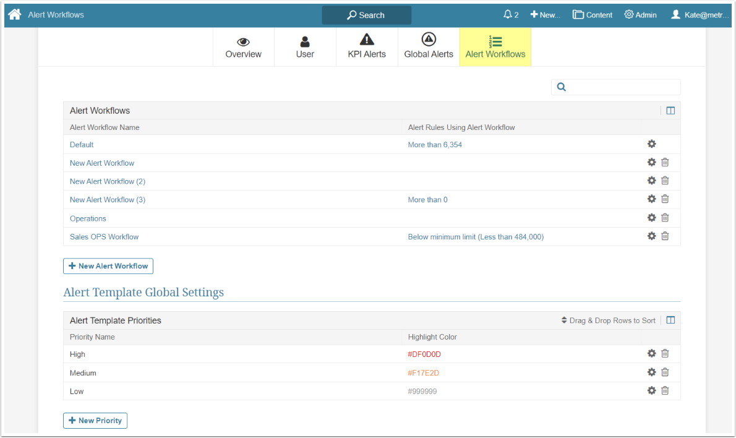Open gear settings for Sales OPS Workflow

(x=651, y=236)
